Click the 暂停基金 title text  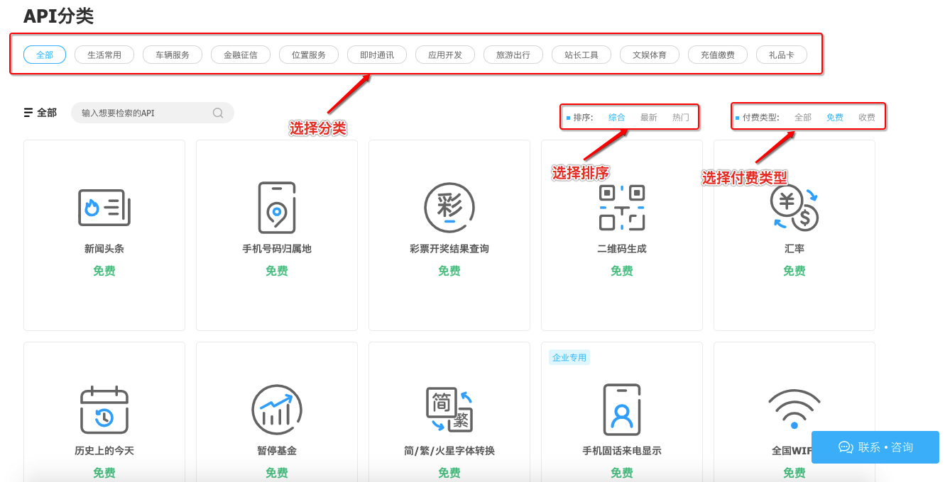coord(277,451)
